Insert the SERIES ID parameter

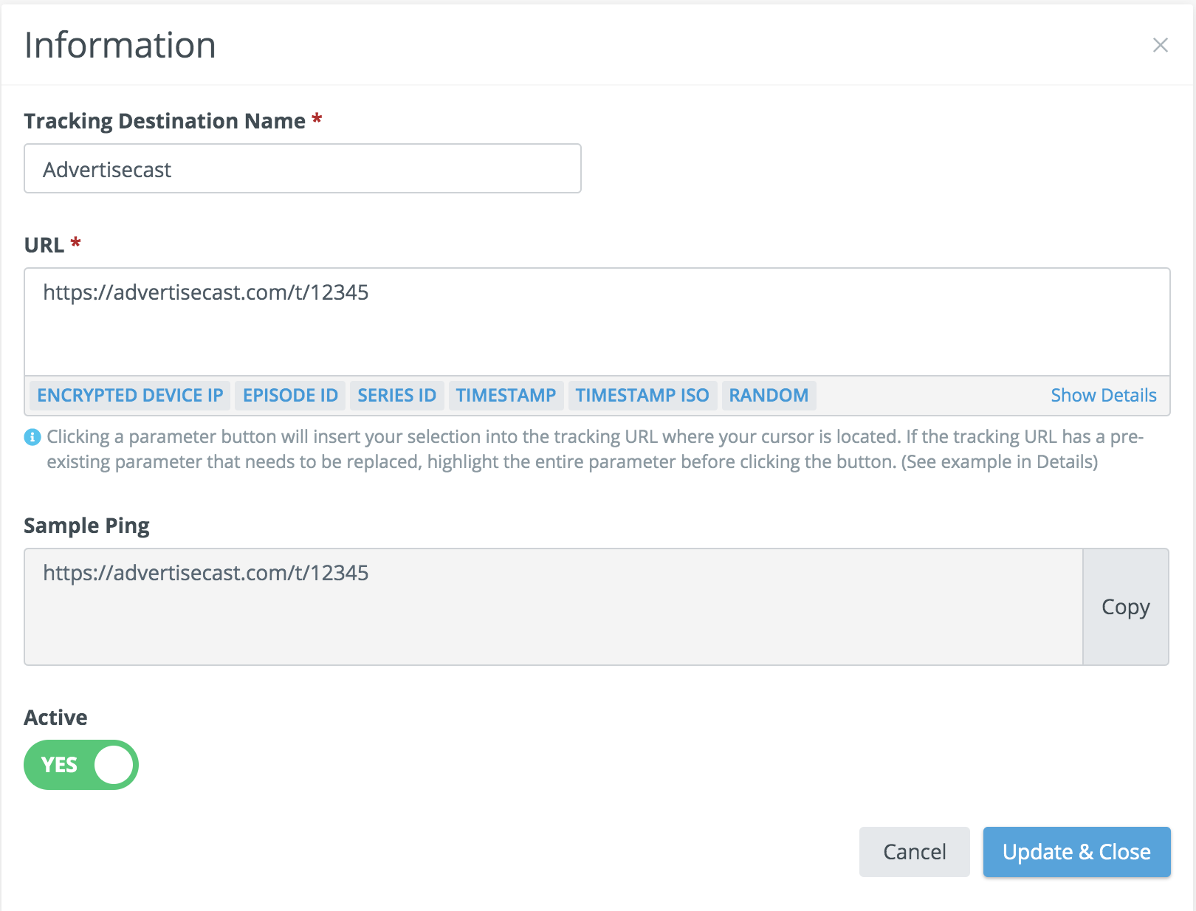coord(396,396)
